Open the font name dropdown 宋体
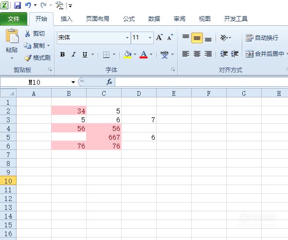Viewport: 288px width, 240px height. coord(127,37)
